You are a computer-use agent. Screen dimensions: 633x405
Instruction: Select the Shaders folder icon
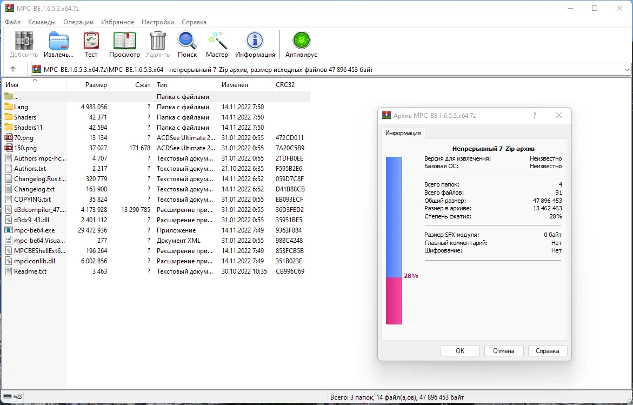coord(9,117)
